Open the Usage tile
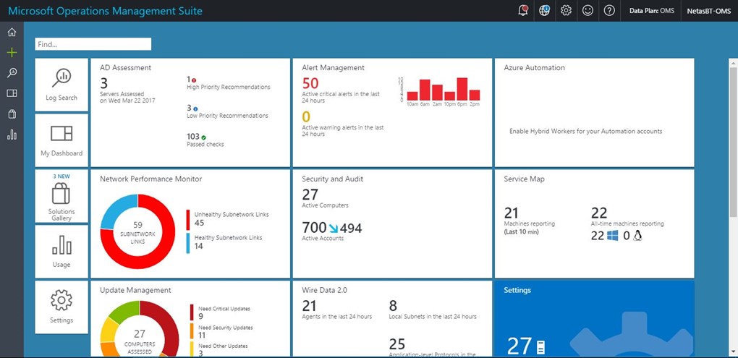Image resolution: width=738 pixels, height=358 pixels. 61,252
